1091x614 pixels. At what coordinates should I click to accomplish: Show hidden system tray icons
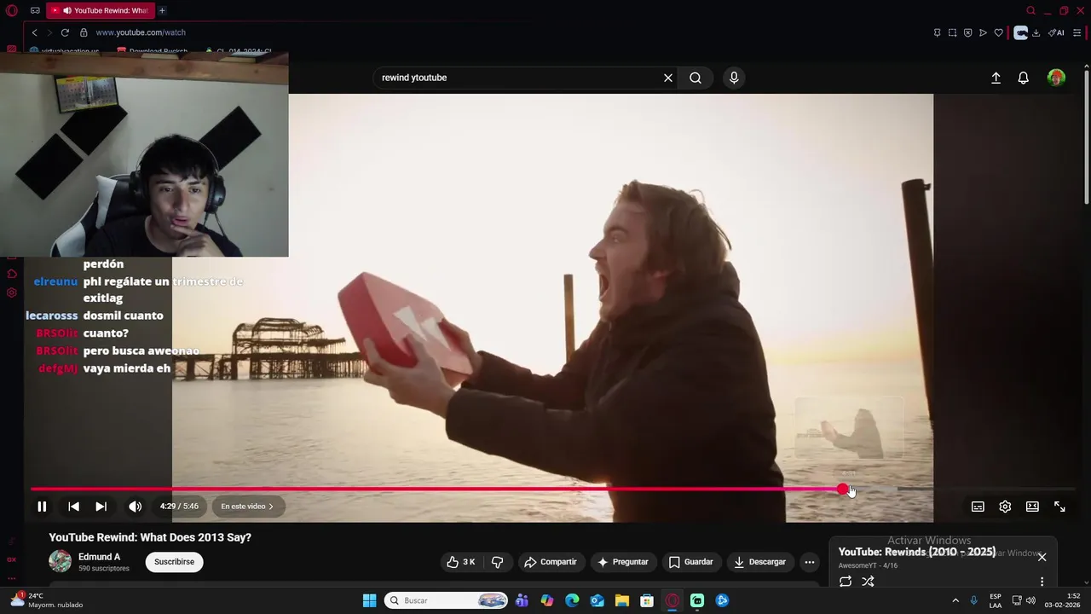pos(955,600)
